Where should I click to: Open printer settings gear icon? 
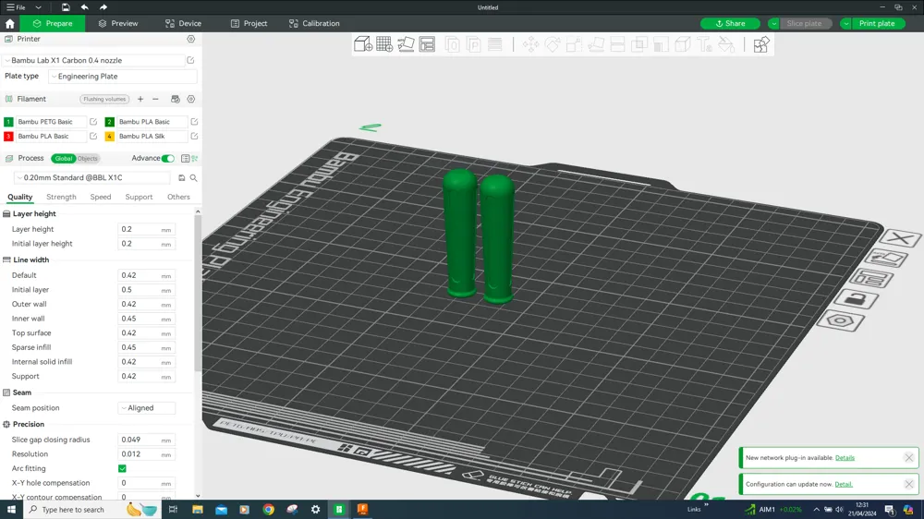pos(191,40)
